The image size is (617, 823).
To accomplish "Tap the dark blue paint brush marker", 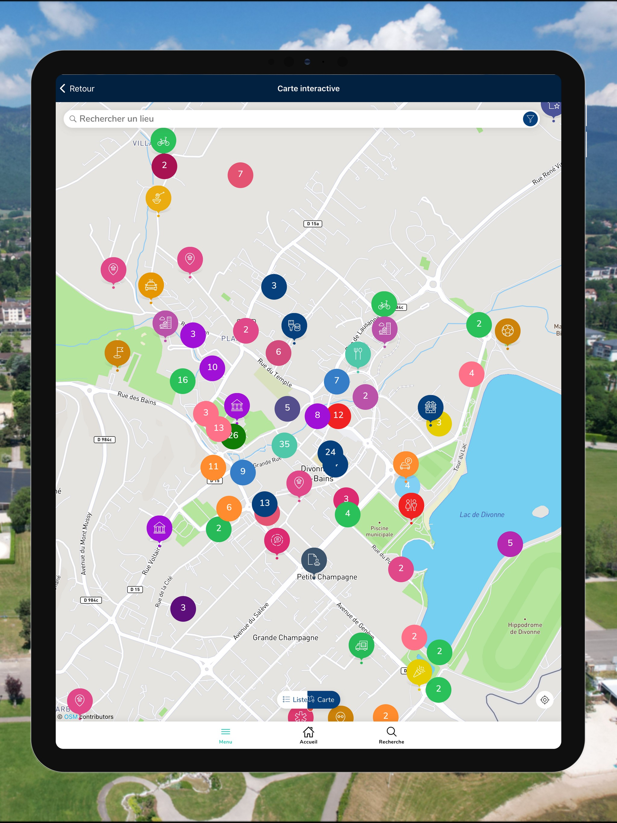I will [x=294, y=326].
